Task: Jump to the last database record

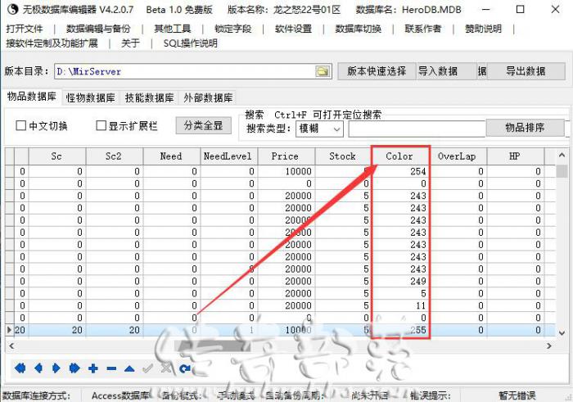Action: (x=74, y=368)
